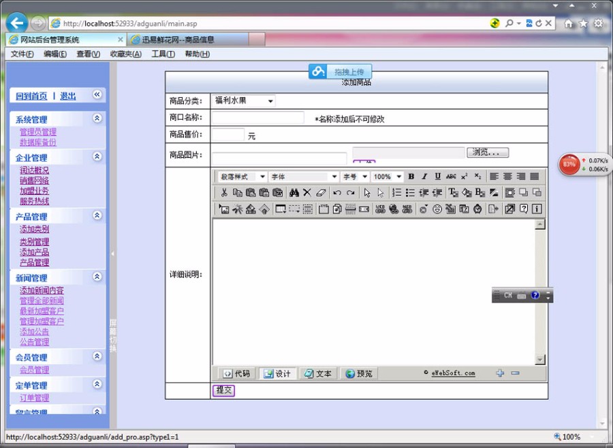Select the Cut (scissors) icon in editor toolbar
This screenshot has width=613, height=448.
pyautogui.click(x=225, y=193)
